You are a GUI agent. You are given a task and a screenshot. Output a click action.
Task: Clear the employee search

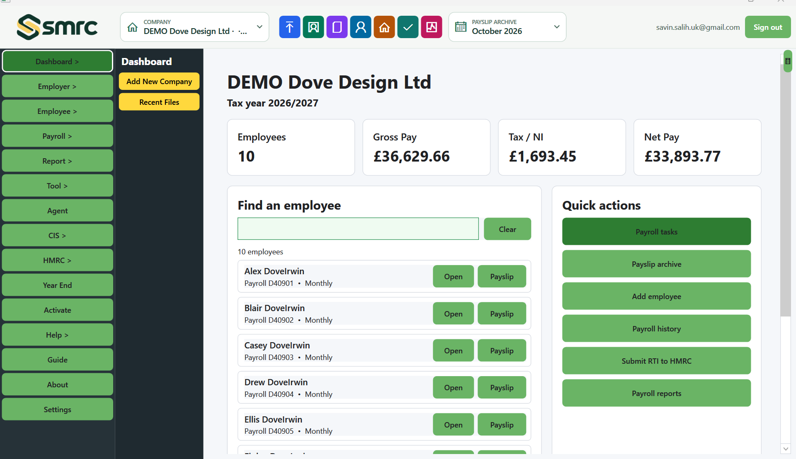point(507,229)
